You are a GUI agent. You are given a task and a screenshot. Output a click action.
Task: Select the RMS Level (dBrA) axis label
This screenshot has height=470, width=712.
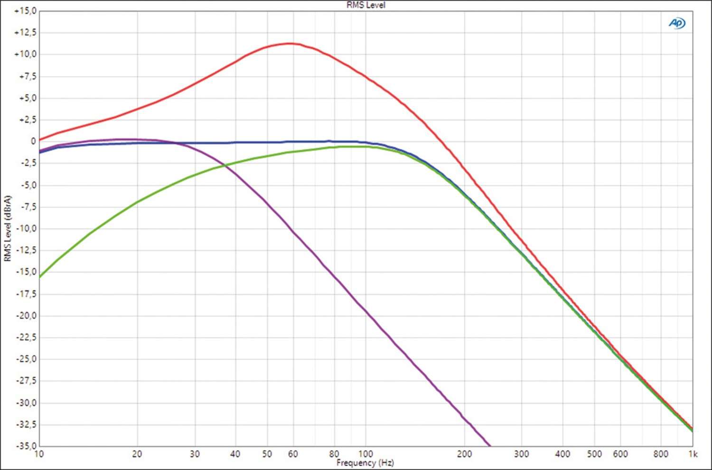pyautogui.click(x=7, y=228)
